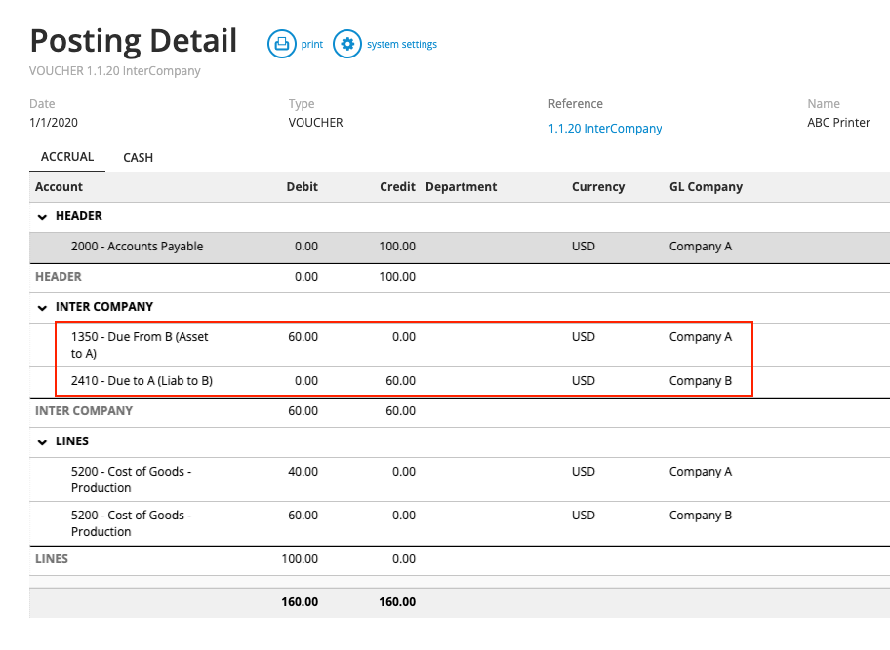Open system settings gear icon
Screen dimensions: 890x650
347,44
